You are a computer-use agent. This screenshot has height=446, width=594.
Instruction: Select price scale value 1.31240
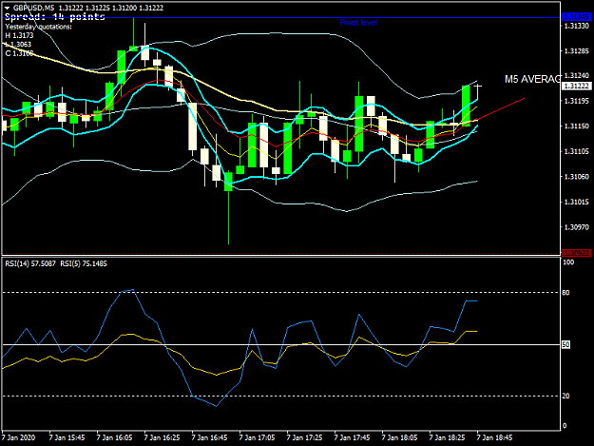(x=577, y=76)
